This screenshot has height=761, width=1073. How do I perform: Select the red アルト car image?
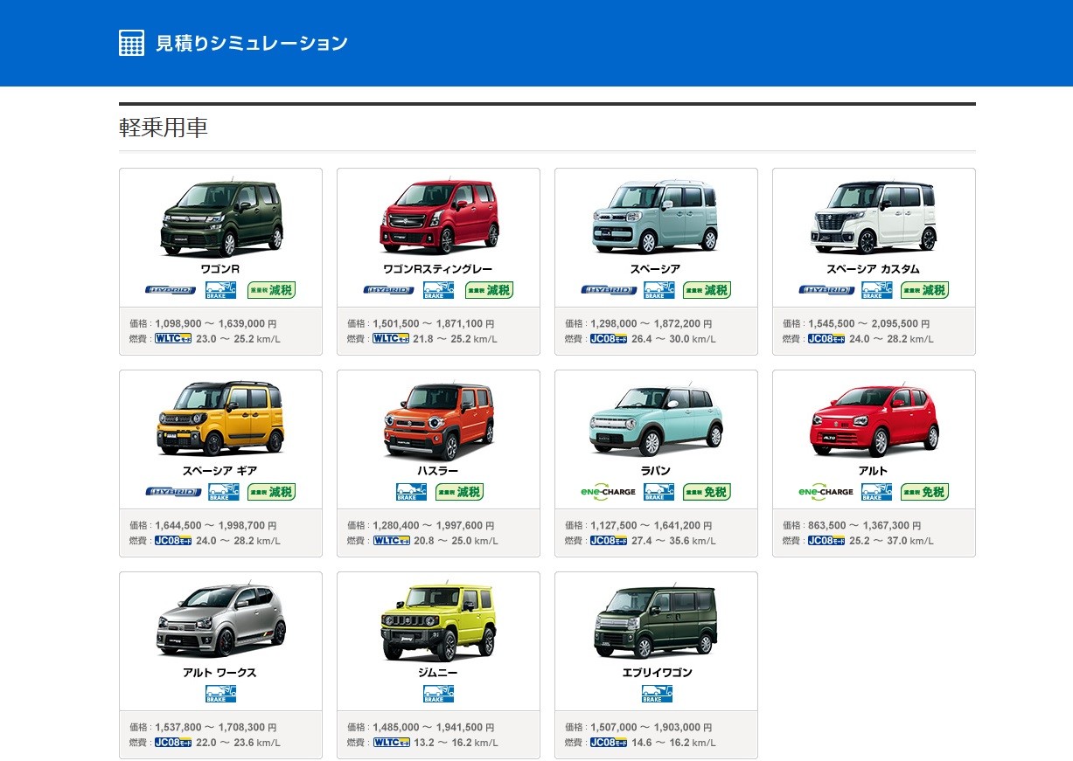[x=874, y=420]
